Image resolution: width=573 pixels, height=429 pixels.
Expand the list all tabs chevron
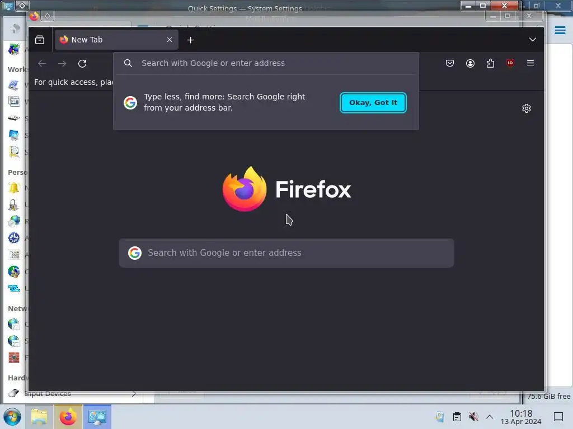point(533,40)
